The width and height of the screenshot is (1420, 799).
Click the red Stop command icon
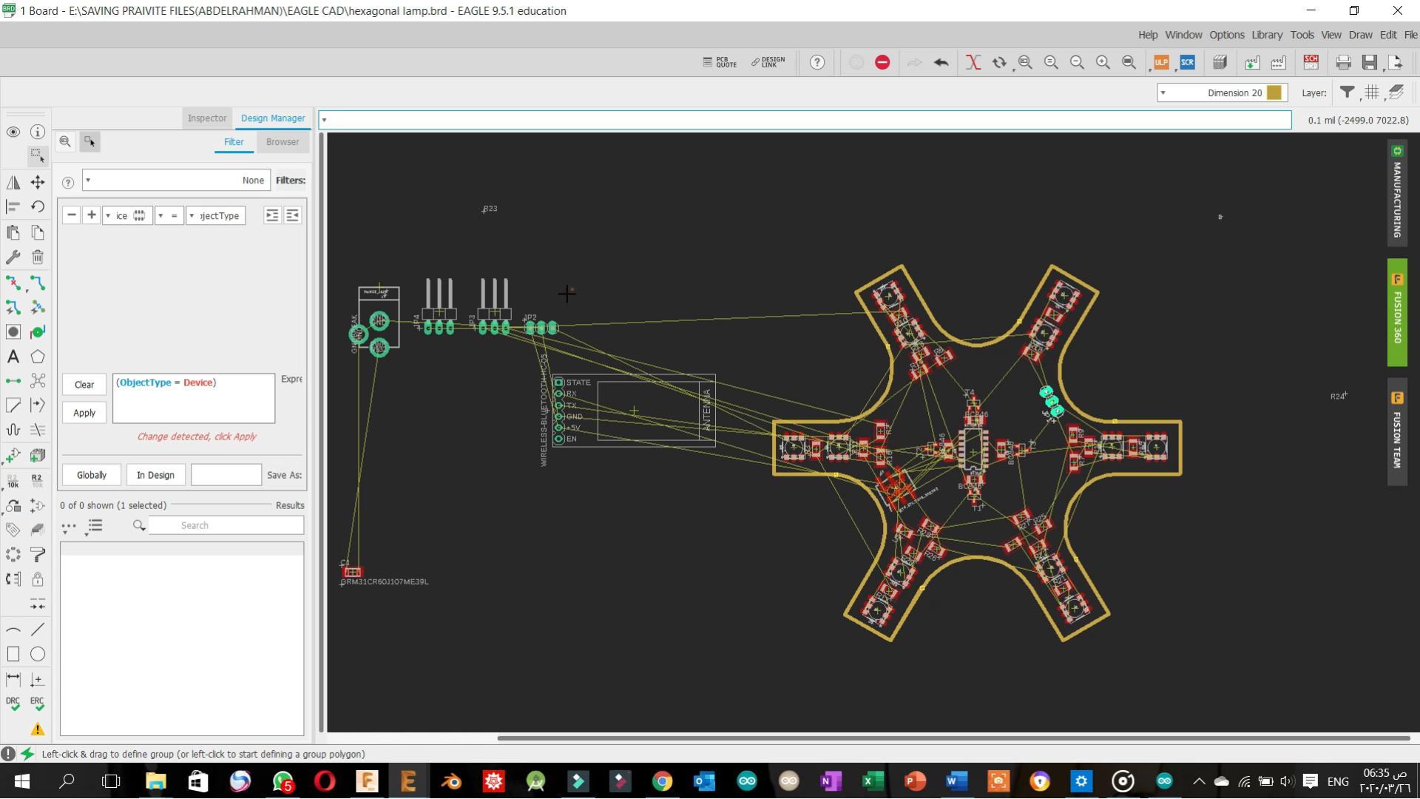(x=882, y=62)
